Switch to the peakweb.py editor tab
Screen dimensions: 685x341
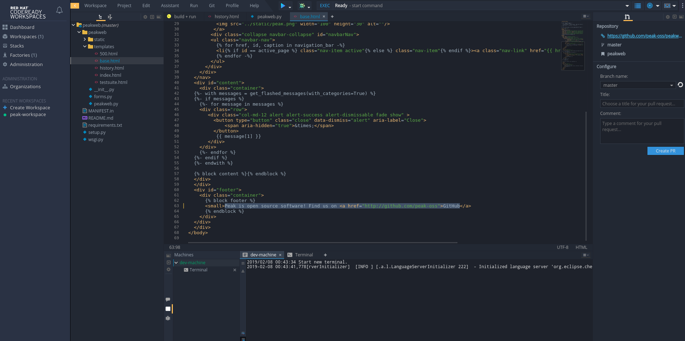point(269,16)
